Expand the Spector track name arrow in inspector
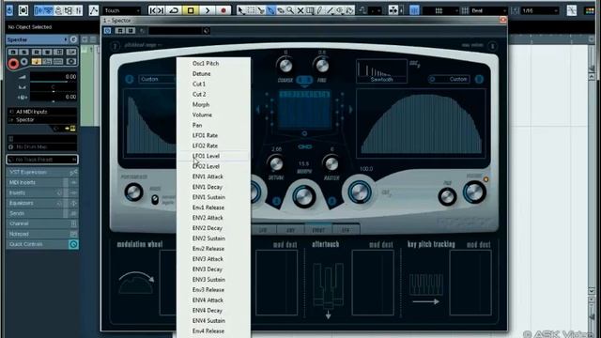This screenshot has width=601, height=338. pos(66,39)
